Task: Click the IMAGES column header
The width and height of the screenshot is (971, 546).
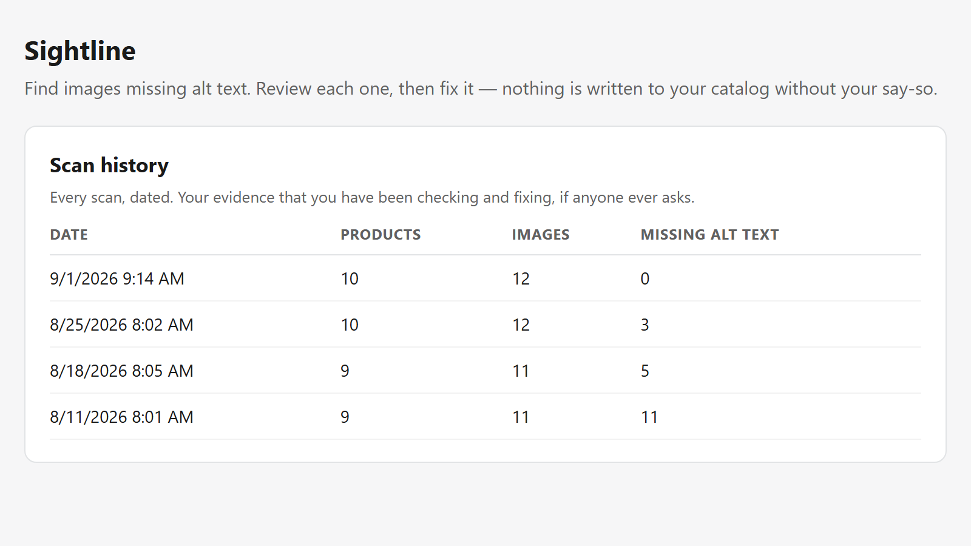Action: click(x=541, y=235)
